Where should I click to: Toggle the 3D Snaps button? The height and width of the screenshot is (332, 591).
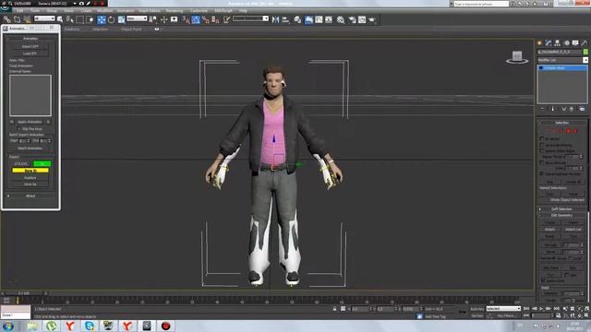coord(186,19)
